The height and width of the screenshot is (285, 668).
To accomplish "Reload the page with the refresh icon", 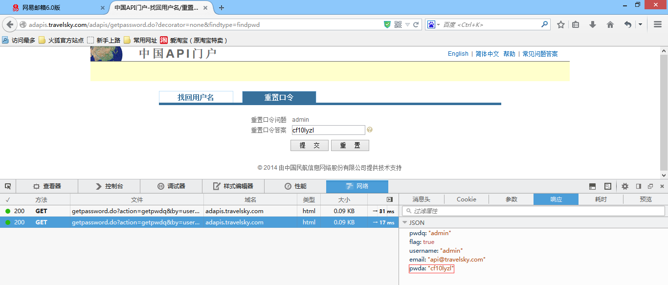I will coord(416,24).
